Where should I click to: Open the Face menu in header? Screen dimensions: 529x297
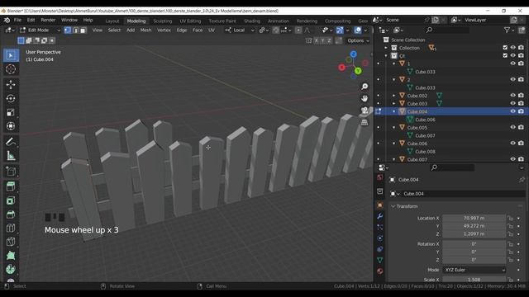click(x=198, y=31)
